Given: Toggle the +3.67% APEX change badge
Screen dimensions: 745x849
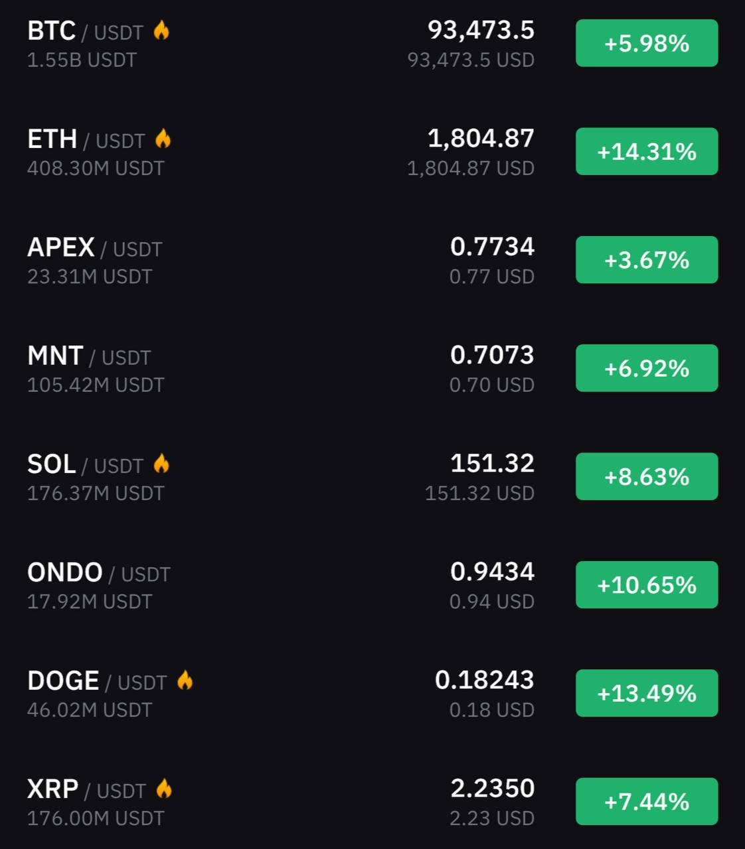Looking at the screenshot, I should pos(647,260).
